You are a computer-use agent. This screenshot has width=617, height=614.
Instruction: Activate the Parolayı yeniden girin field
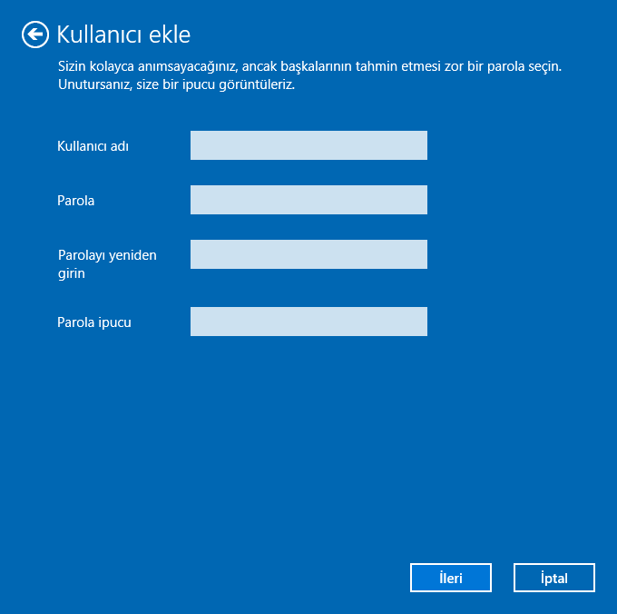(308, 254)
